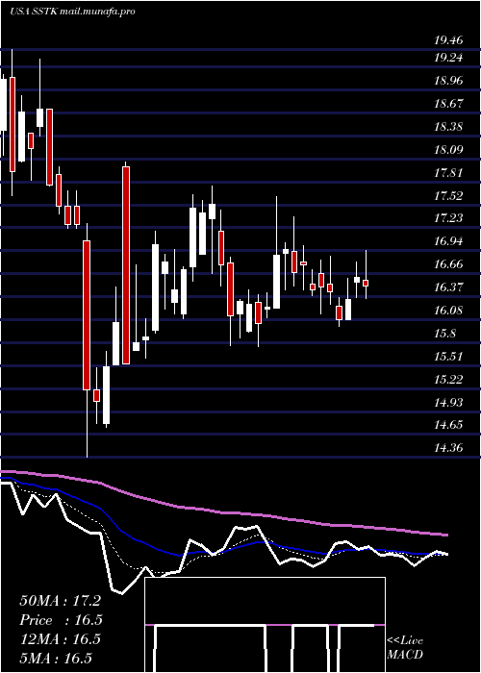Click the <<Live MACD label
This screenshot has width=481, height=673.
tap(405, 648)
